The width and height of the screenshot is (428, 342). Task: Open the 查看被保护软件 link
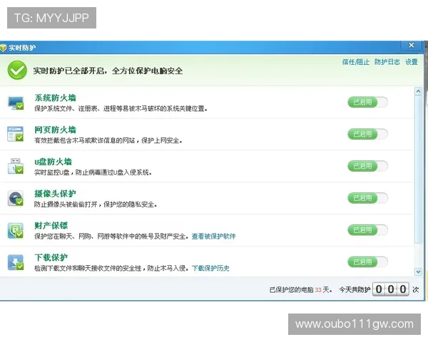click(x=213, y=236)
